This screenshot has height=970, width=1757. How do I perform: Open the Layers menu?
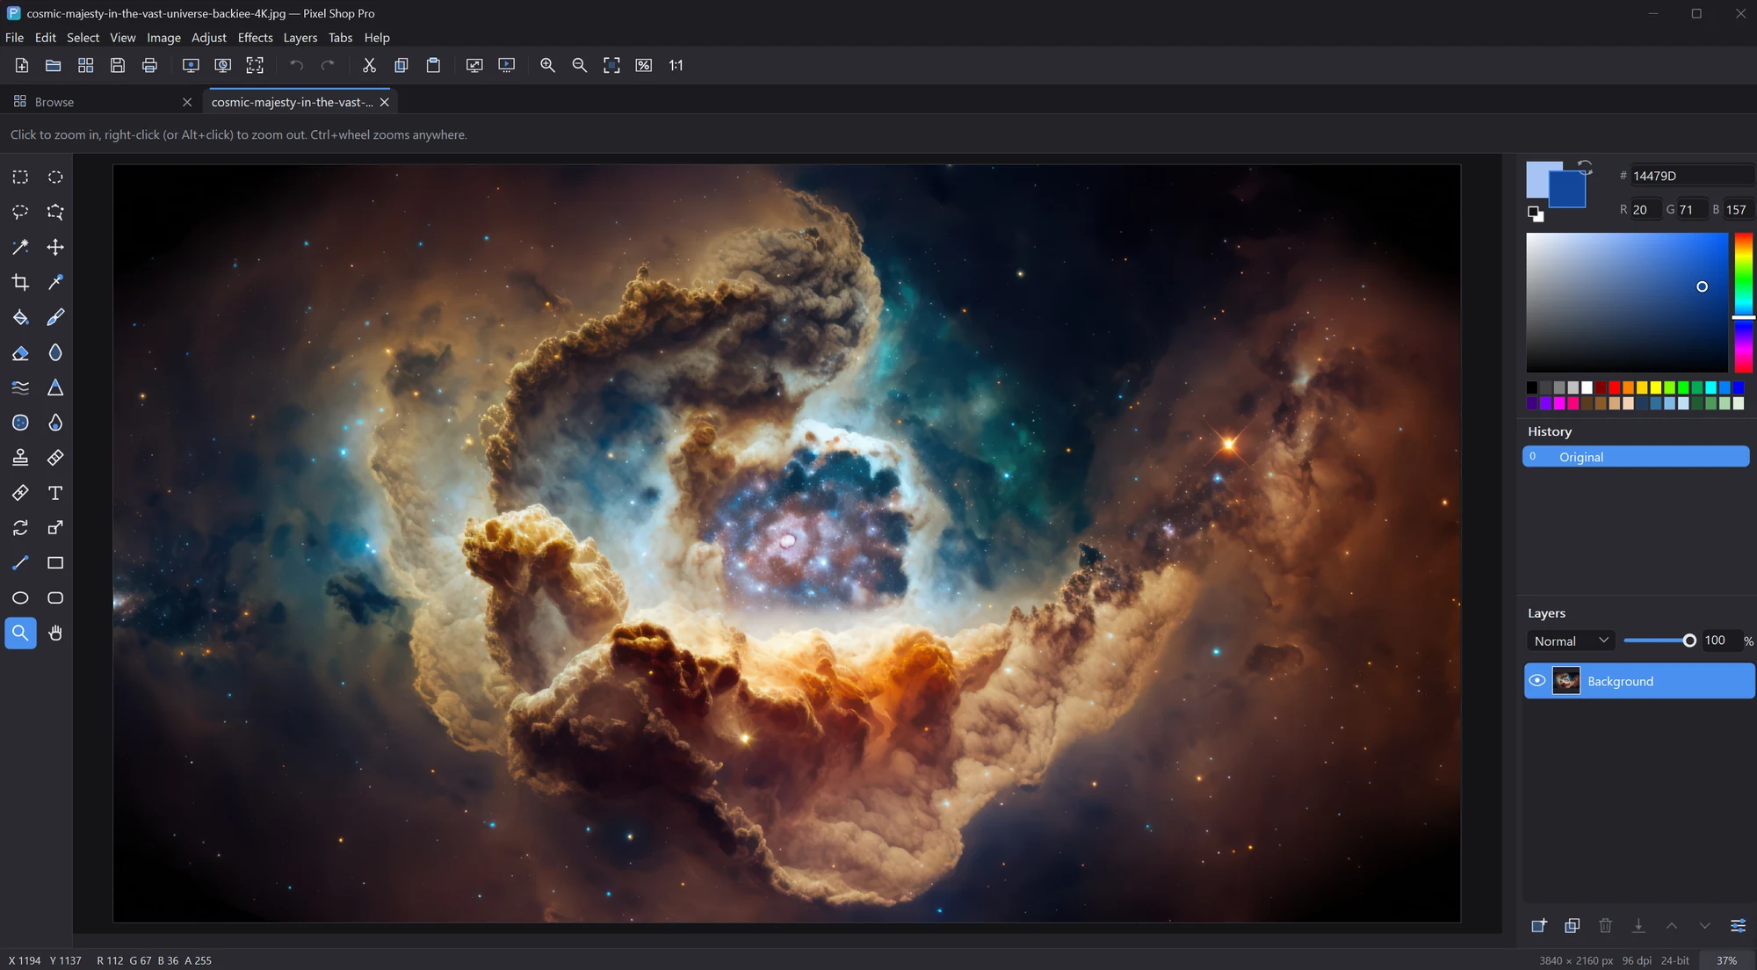300,38
